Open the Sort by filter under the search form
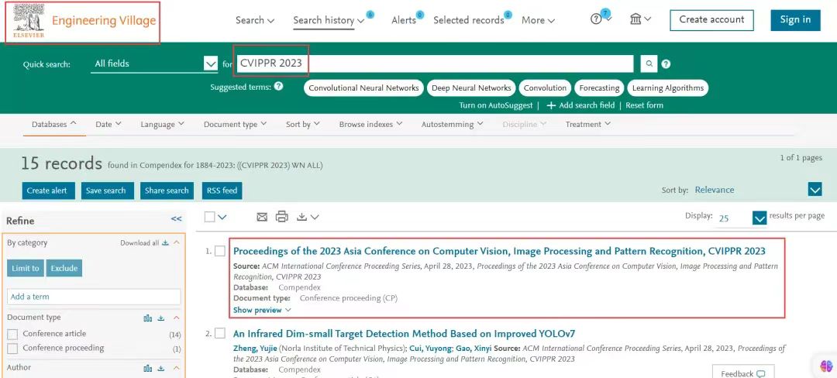 (303, 124)
